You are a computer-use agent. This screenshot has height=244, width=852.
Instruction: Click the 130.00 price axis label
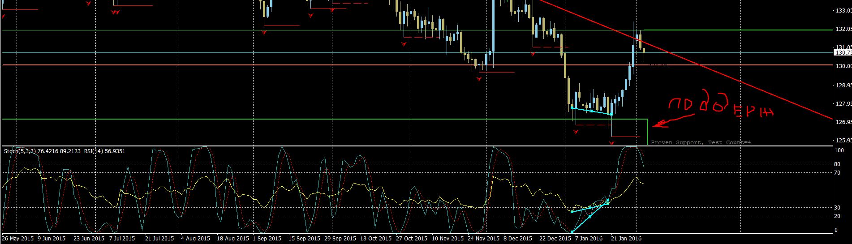pos(843,66)
